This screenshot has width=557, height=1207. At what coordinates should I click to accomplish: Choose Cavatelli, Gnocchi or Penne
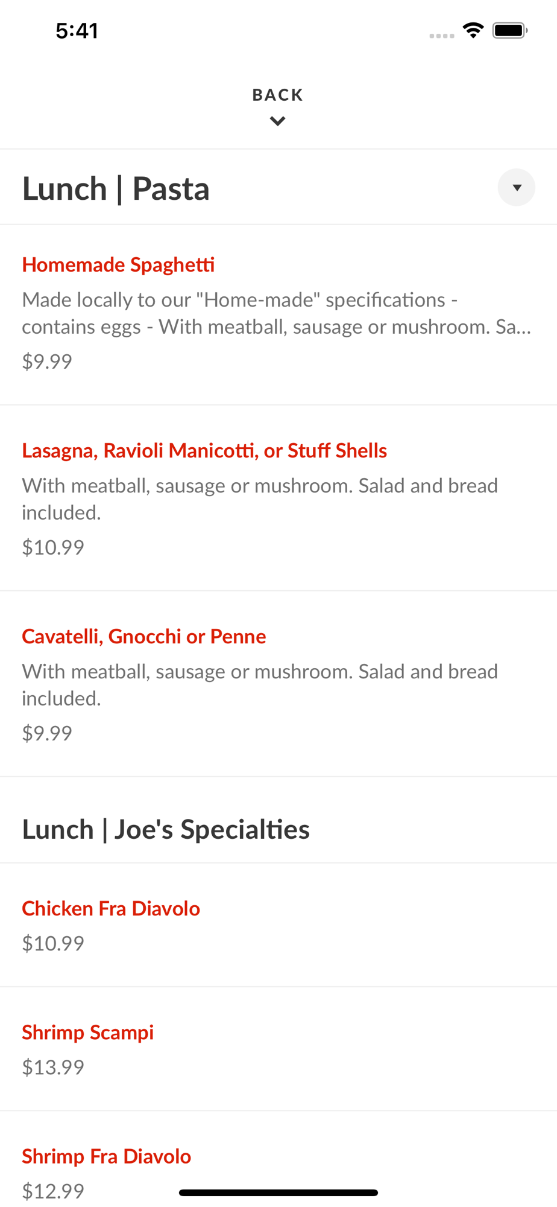pyautogui.click(x=144, y=637)
